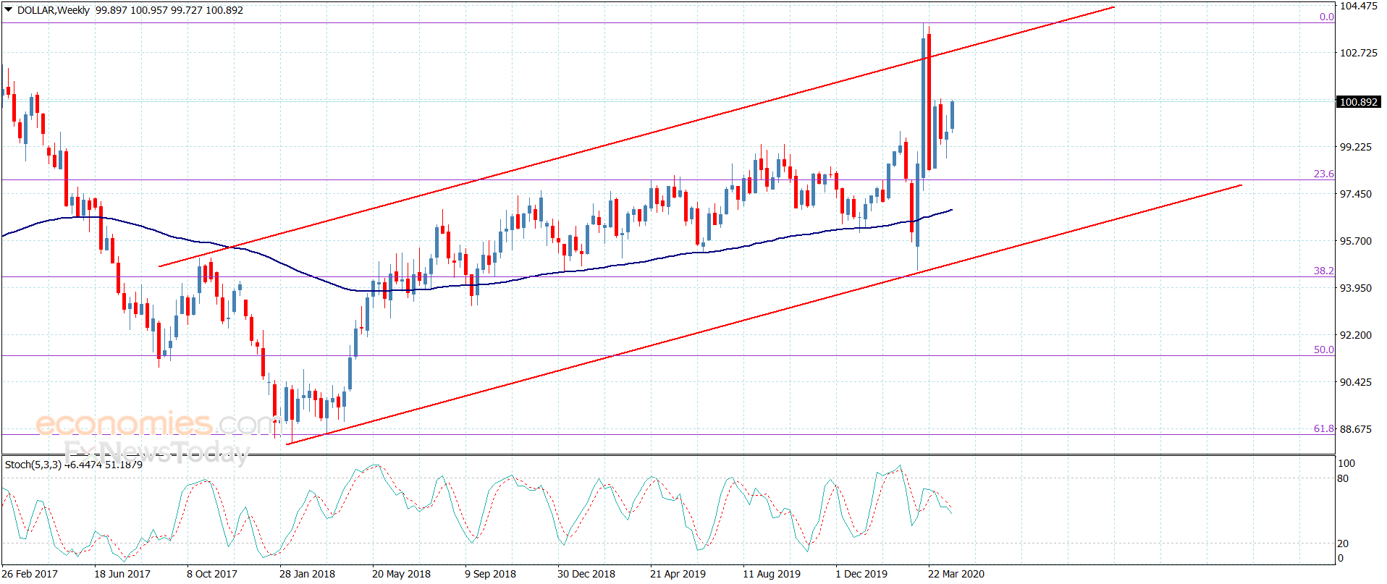
Task: Click the 9 Sep 2018 date label
Action: click(x=490, y=574)
